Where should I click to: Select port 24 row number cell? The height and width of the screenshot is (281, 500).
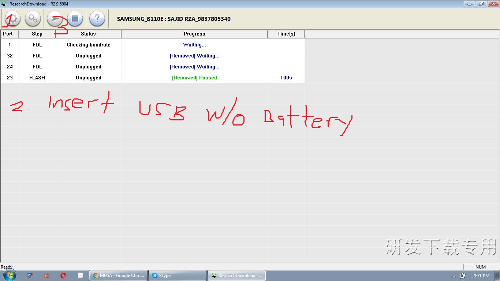click(x=10, y=67)
